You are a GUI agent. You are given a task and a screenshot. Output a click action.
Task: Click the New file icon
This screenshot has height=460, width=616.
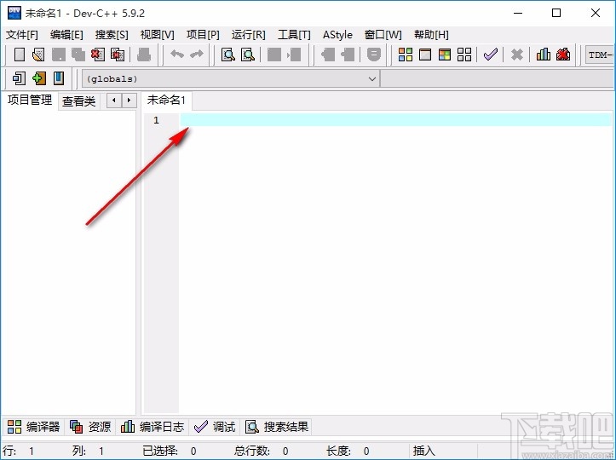click(x=20, y=55)
